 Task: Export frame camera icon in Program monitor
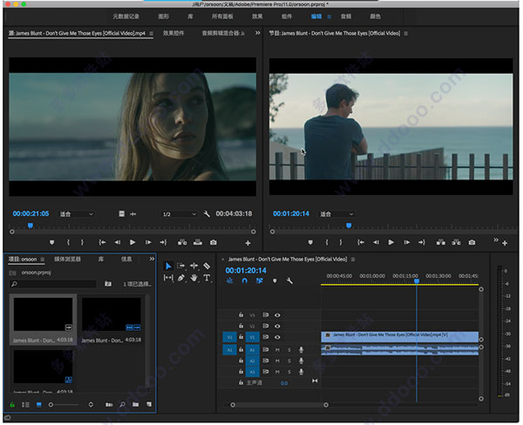click(x=472, y=242)
